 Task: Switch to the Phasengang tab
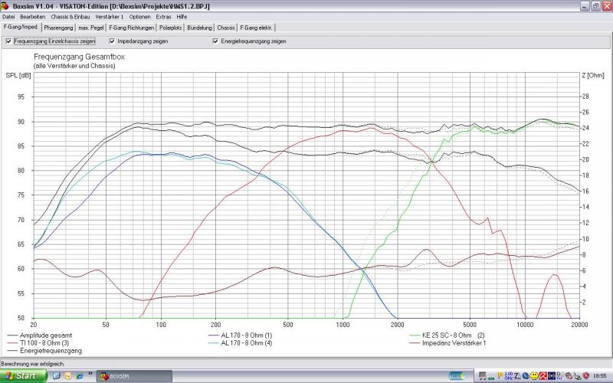pyautogui.click(x=58, y=28)
